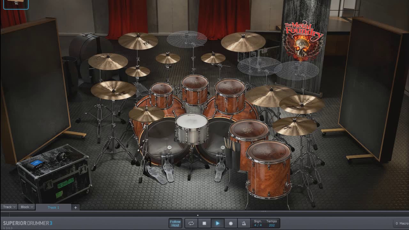
Task: Hit the small splash between the red curtains
Action: pyautogui.click(x=168, y=58)
